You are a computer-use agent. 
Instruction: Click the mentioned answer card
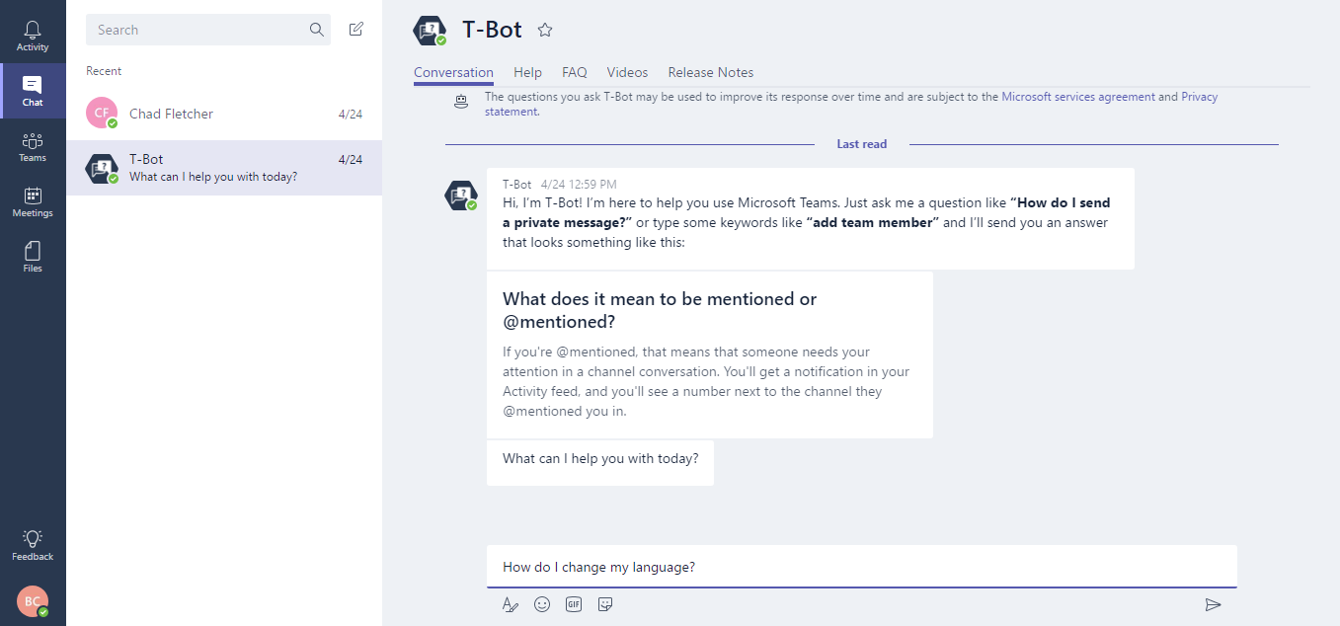[x=710, y=354]
